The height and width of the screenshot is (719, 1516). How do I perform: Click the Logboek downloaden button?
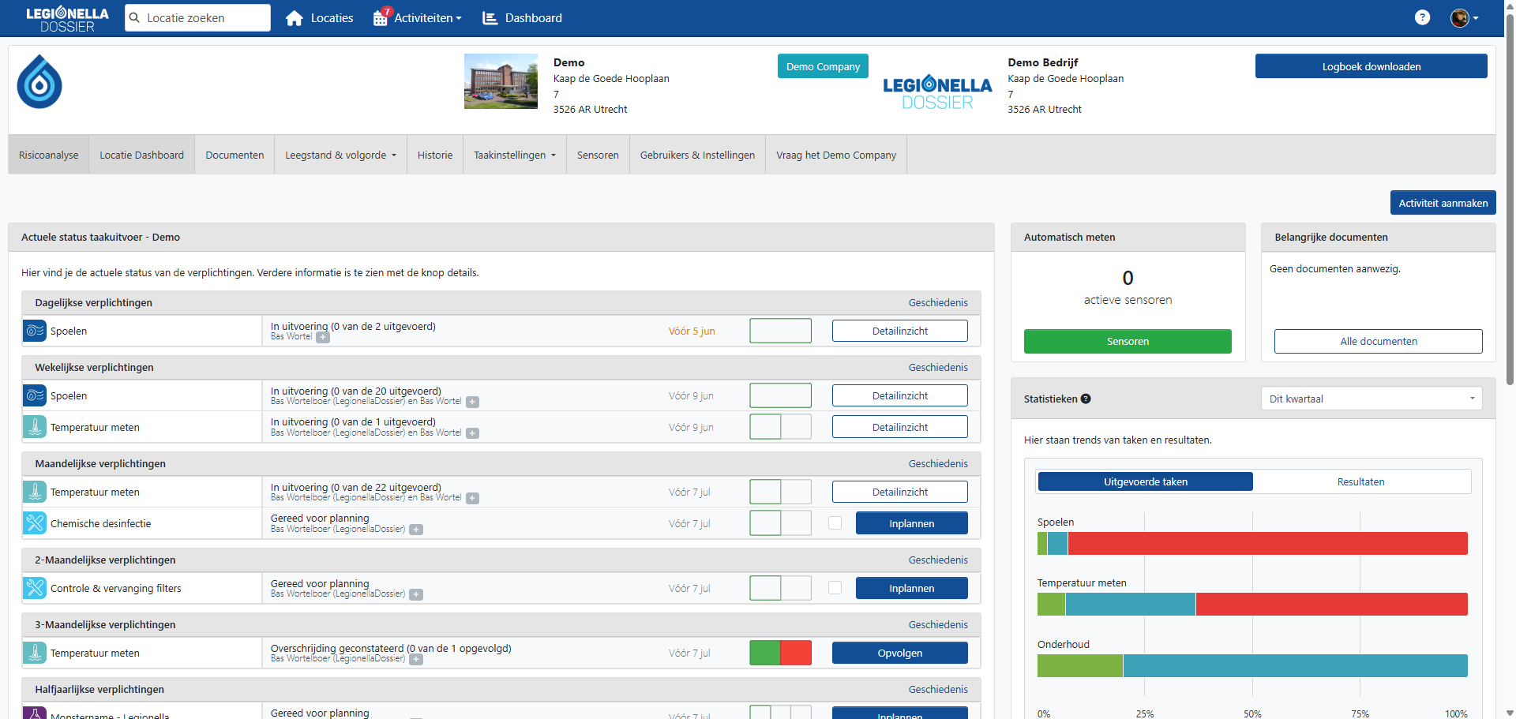click(1371, 66)
